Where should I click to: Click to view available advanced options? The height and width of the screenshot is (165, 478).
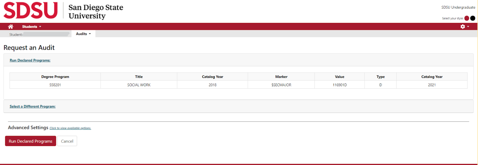pos(70,128)
